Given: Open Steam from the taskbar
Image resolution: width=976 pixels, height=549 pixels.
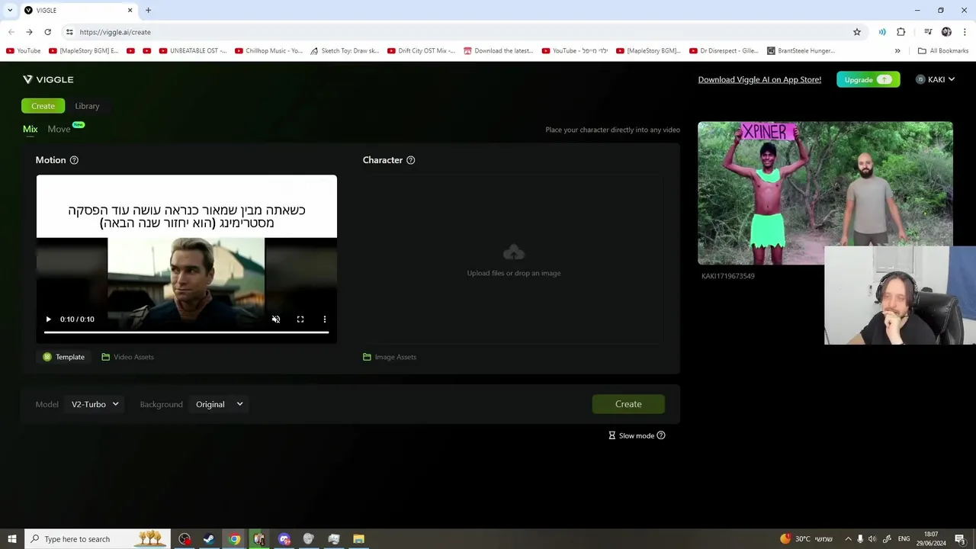Looking at the screenshot, I should pyautogui.click(x=208, y=539).
